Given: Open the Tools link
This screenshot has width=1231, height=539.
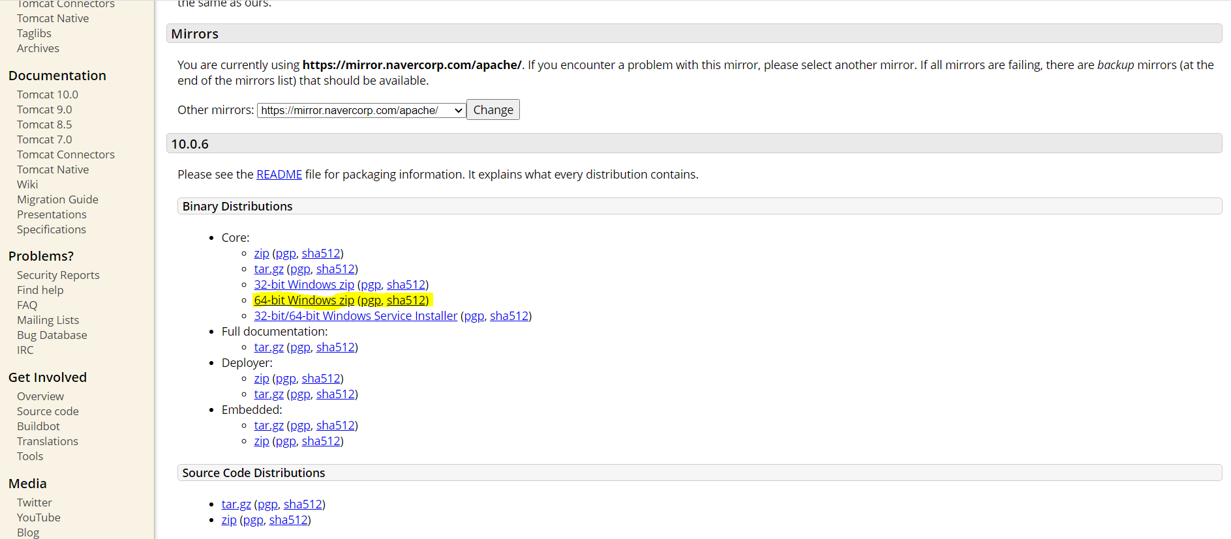Looking at the screenshot, I should click(30, 456).
